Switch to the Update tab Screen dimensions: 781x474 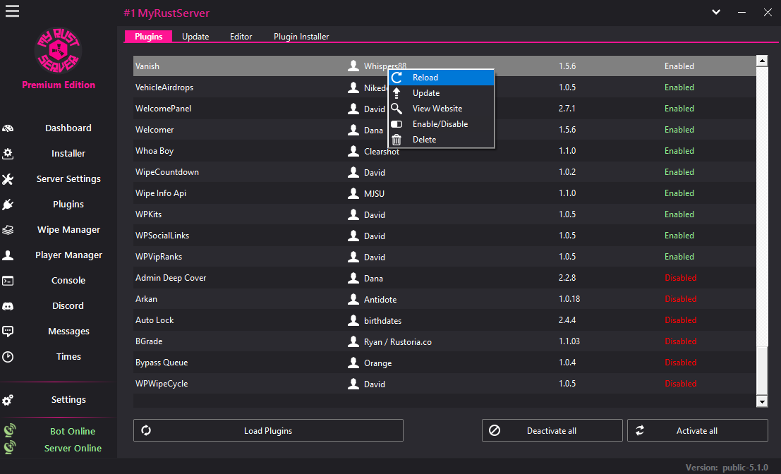[195, 37]
